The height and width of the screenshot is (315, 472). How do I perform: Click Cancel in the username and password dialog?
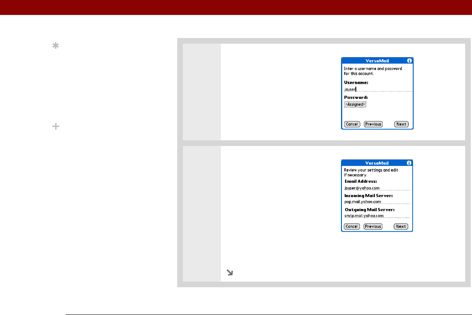coord(352,124)
